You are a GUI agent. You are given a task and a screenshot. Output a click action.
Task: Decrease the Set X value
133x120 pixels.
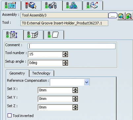click(x=75, y=92)
